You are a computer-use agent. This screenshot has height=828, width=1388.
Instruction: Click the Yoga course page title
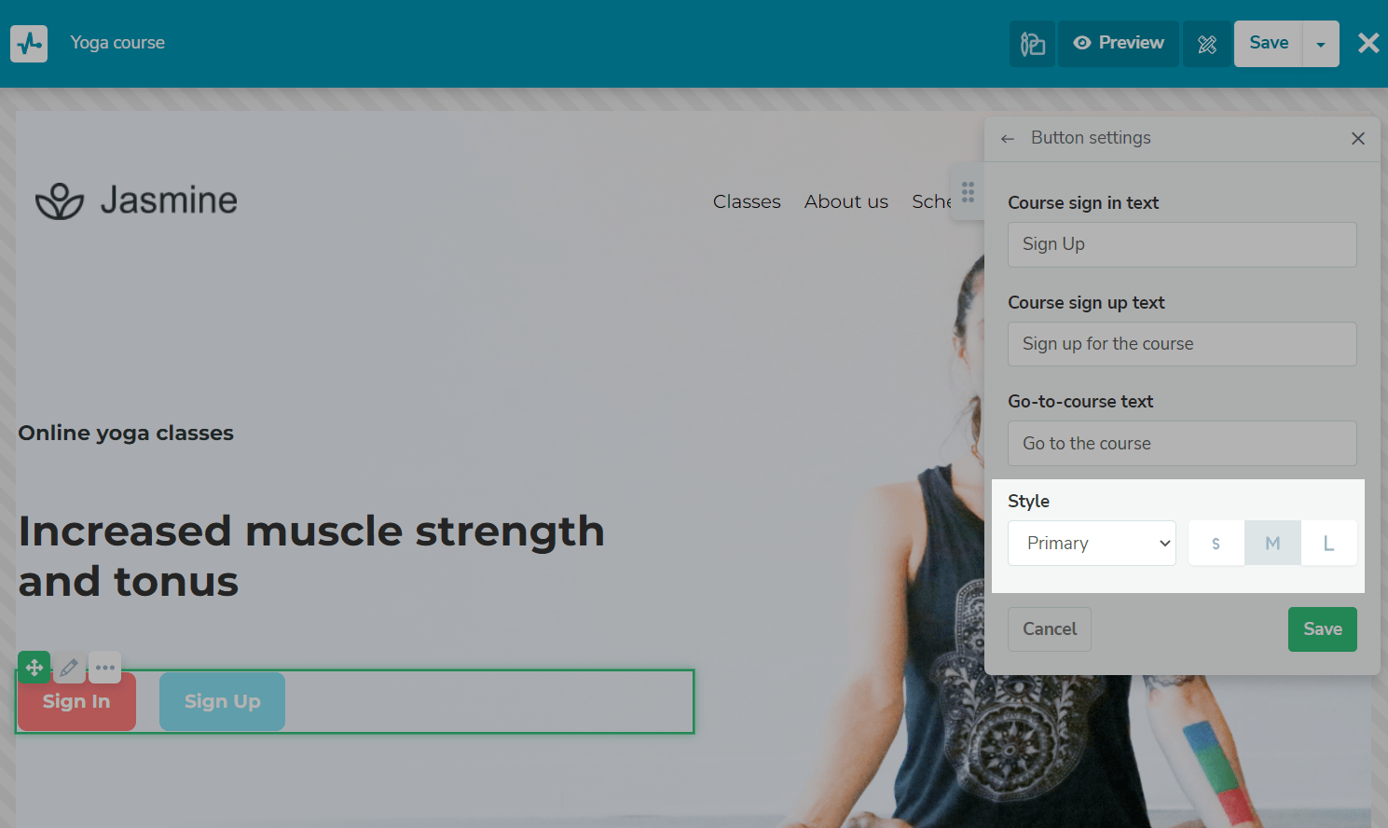pos(117,43)
